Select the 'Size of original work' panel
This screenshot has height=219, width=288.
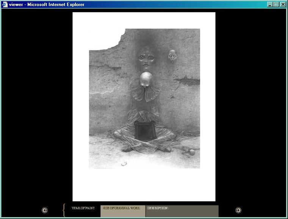click(x=123, y=211)
